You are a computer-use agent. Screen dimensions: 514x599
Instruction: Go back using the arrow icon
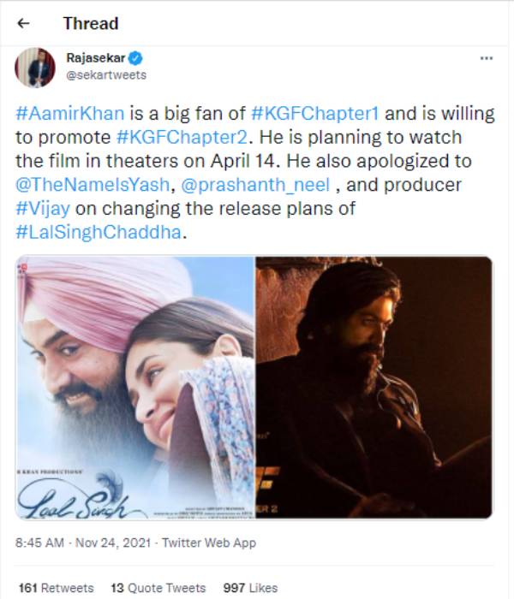click(x=24, y=23)
